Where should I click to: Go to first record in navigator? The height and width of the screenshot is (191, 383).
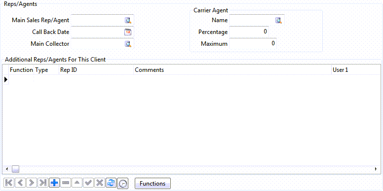click(9, 183)
